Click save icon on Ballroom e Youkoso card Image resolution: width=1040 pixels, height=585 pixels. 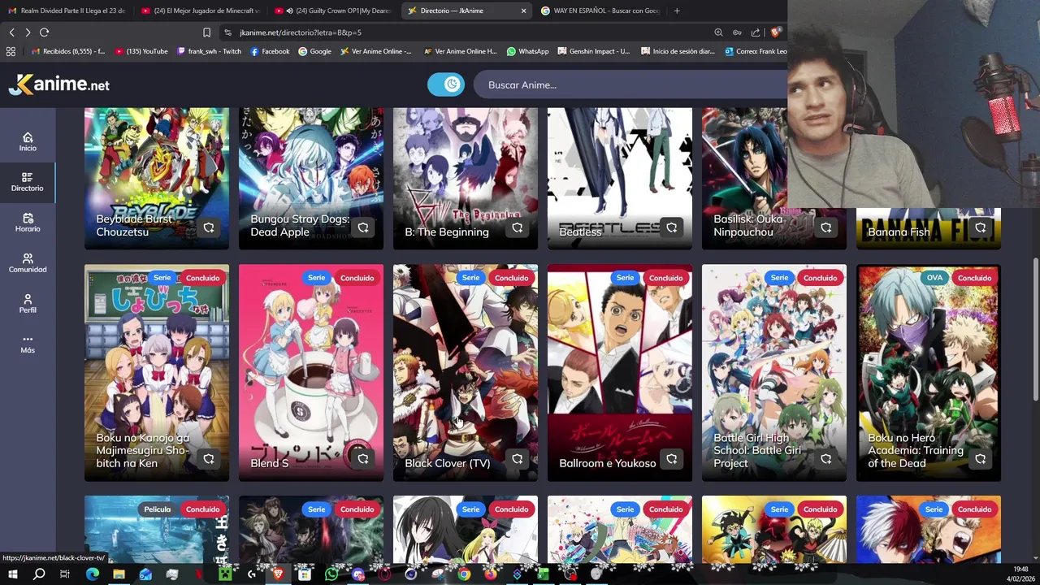point(672,459)
